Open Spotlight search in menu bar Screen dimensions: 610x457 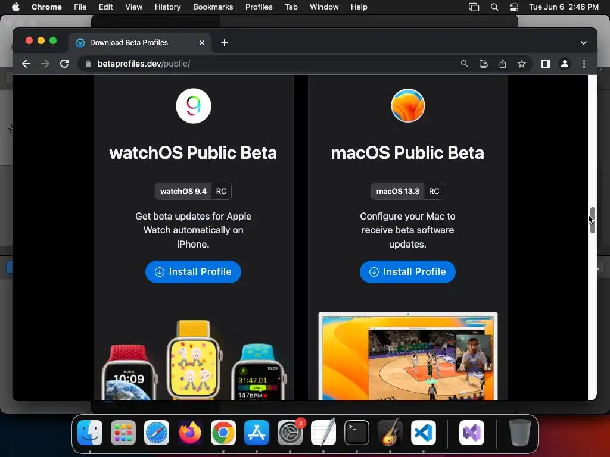(x=494, y=7)
